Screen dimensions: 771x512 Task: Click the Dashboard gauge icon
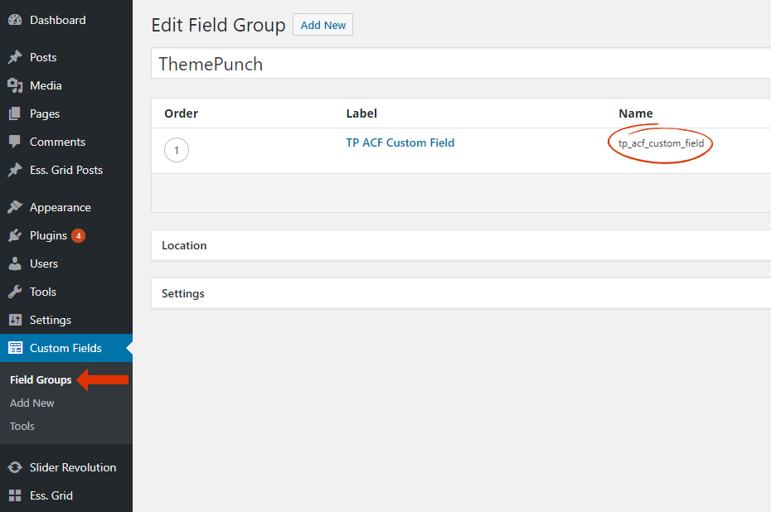point(15,20)
